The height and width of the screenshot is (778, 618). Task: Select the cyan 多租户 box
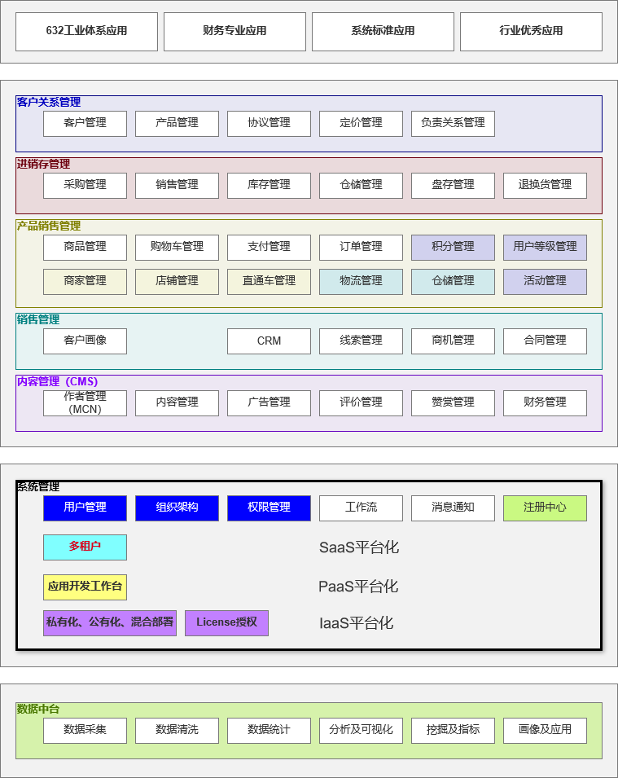(x=85, y=547)
